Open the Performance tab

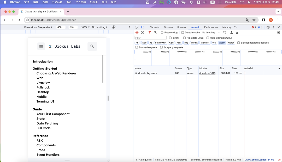(x=211, y=27)
